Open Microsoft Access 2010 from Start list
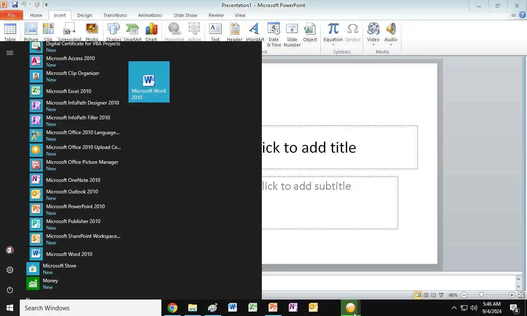 click(x=76, y=61)
